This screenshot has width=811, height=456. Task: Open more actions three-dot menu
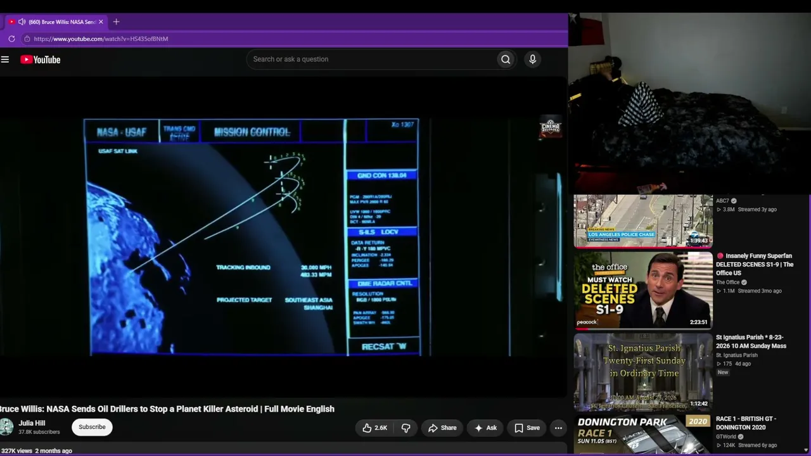(558, 428)
